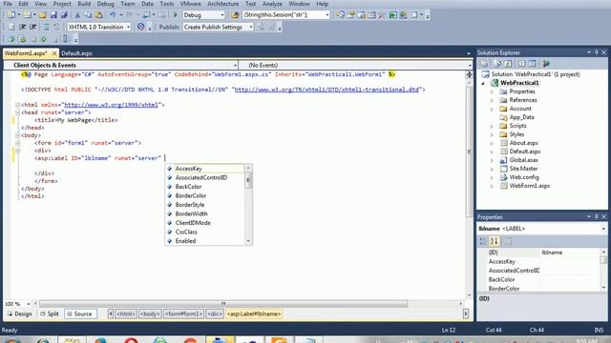Toggle auto-hide pin on Solution Explorer

coord(596,52)
